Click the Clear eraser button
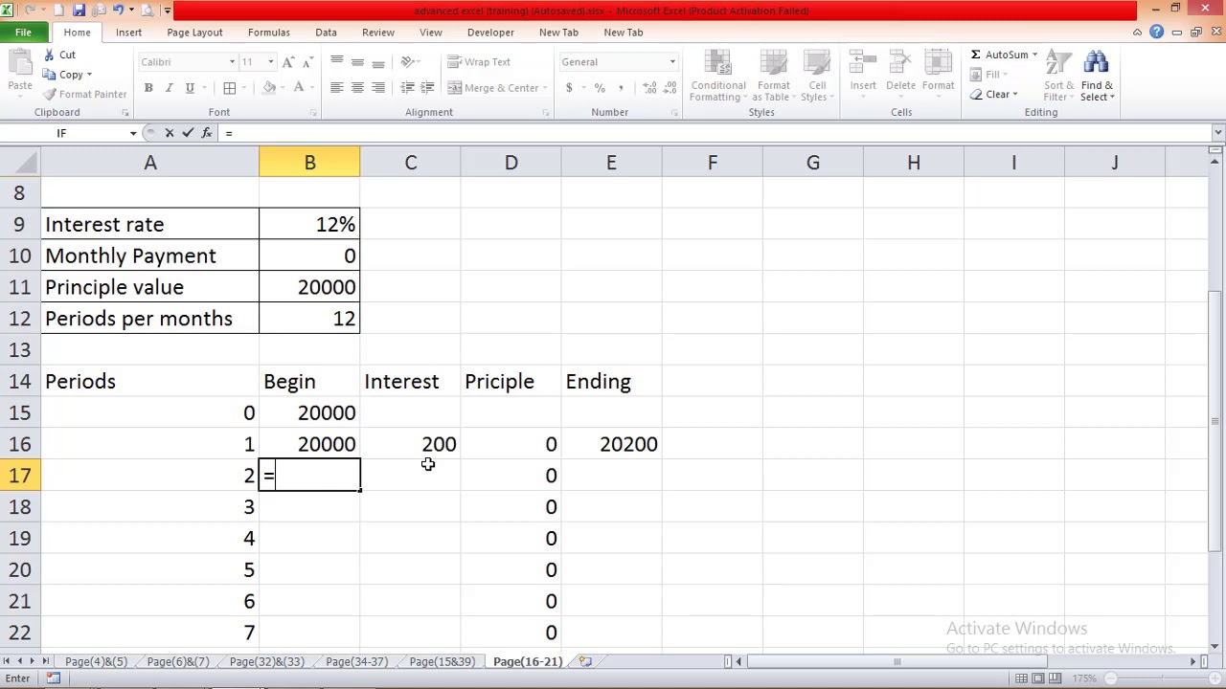Screen dimensions: 1226x689 coord(993,95)
